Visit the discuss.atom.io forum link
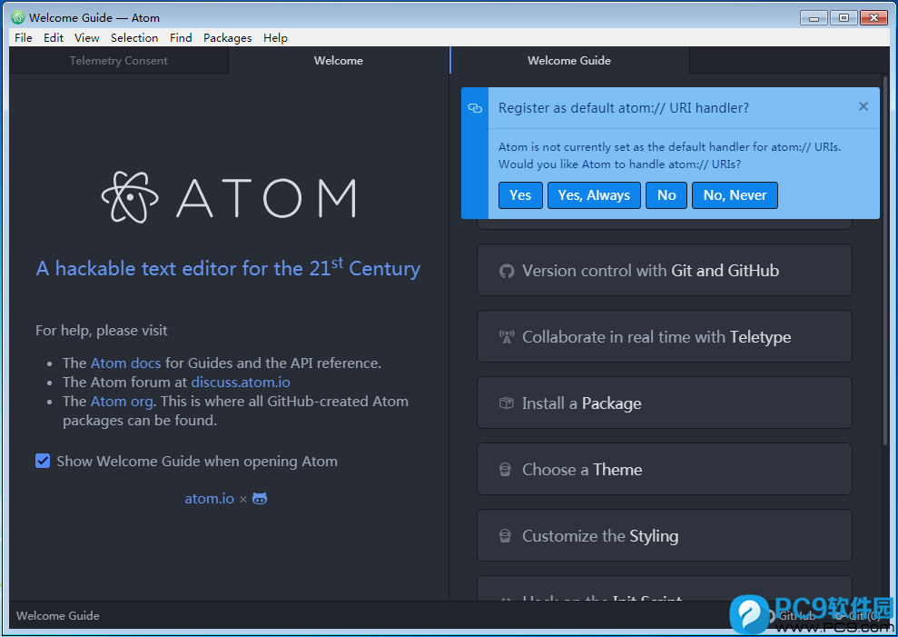 241,382
